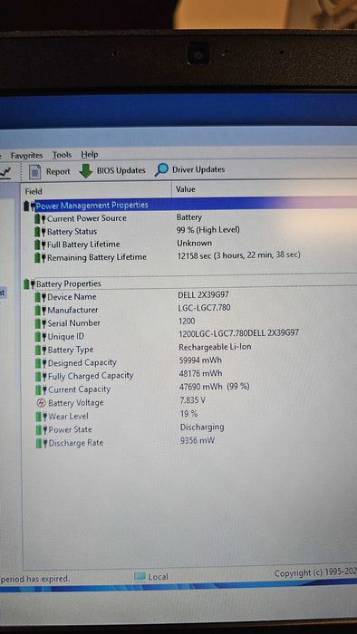This screenshot has height=634, width=357.
Task: Click the Driver Updates magnifier icon
Action: pyautogui.click(x=161, y=170)
